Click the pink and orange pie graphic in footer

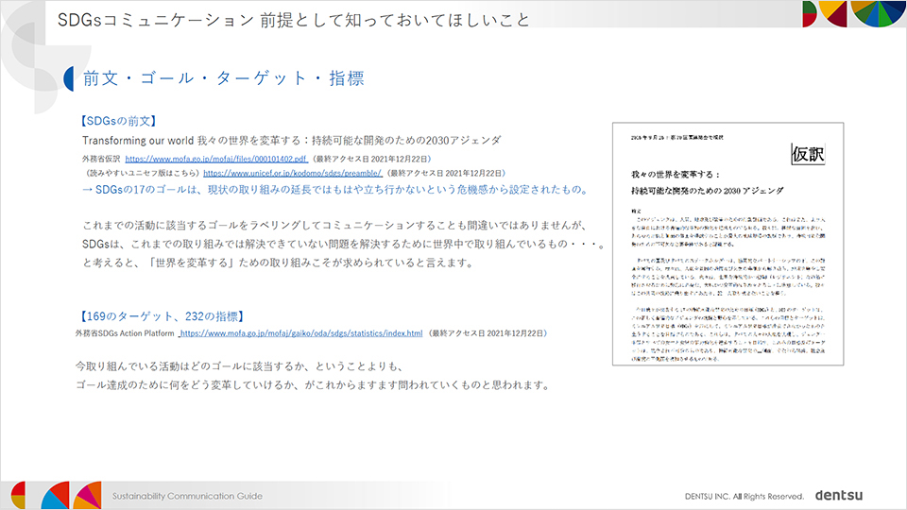point(87,495)
